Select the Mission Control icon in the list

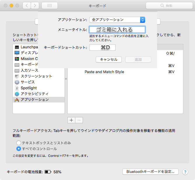tap(17, 59)
